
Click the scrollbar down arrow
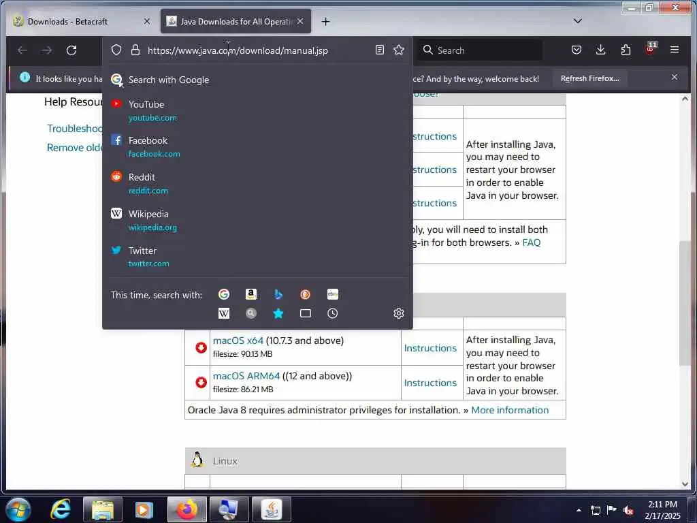(685, 484)
